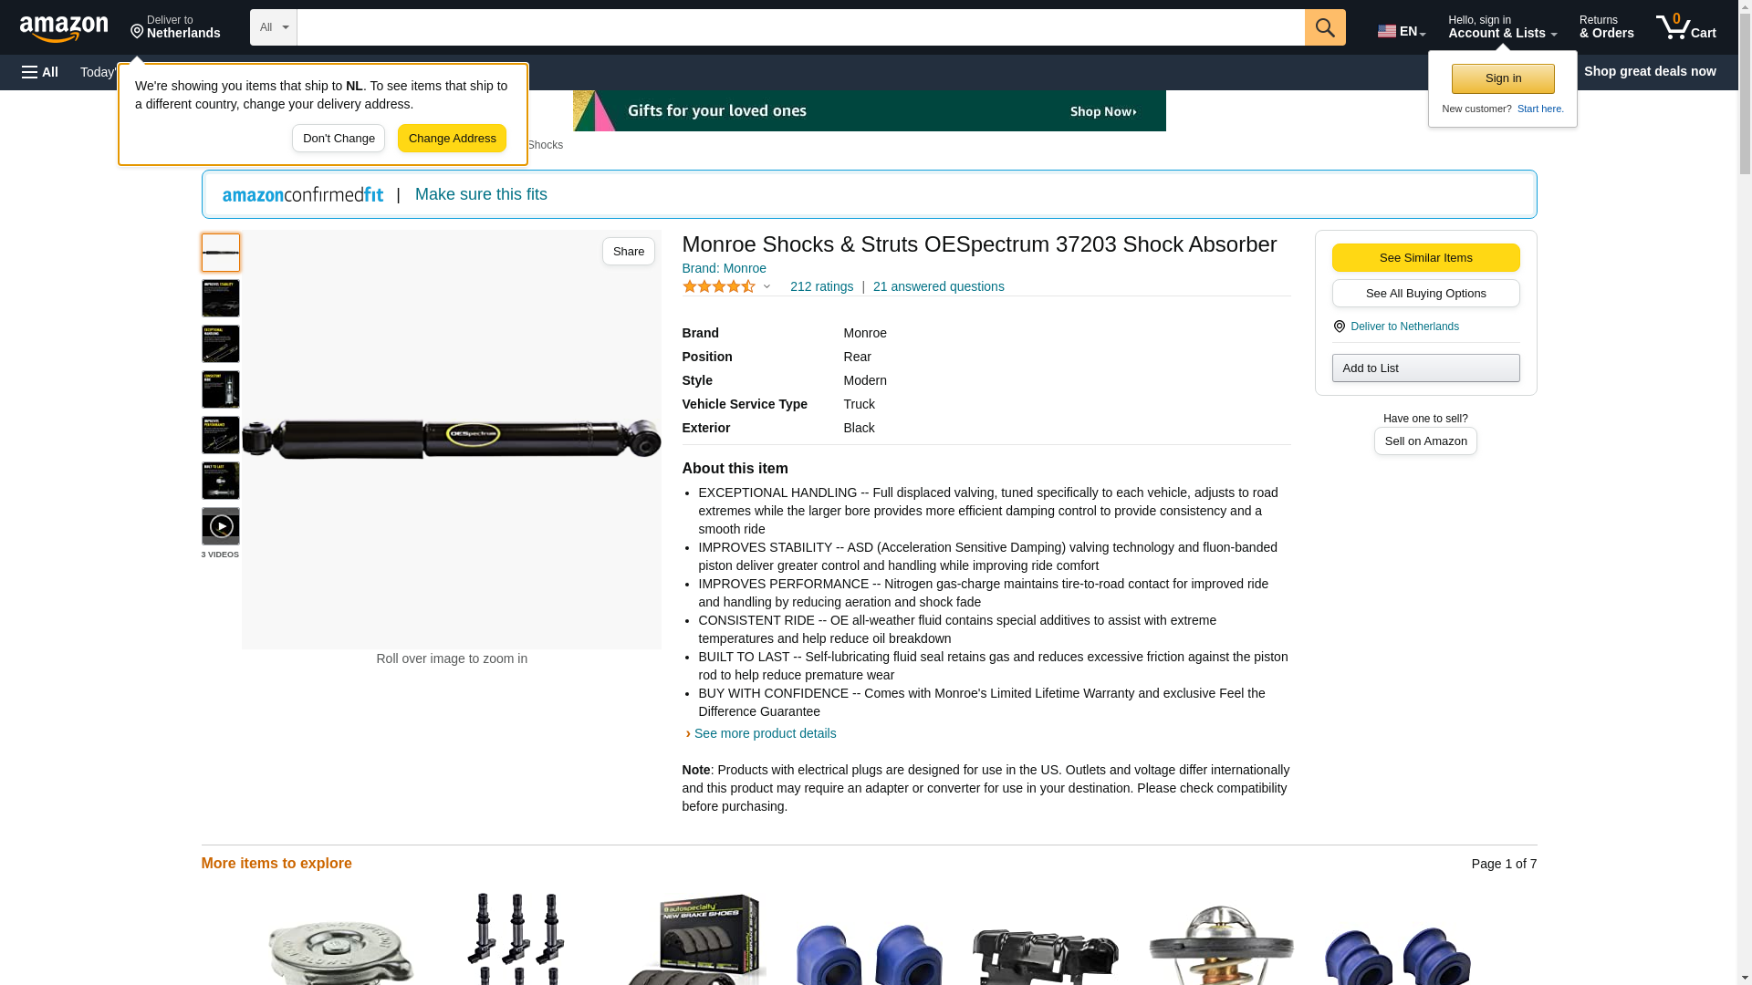Click Shop great deals now
Image resolution: width=1752 pixels, height=985 pixels.
point(1649,71)
